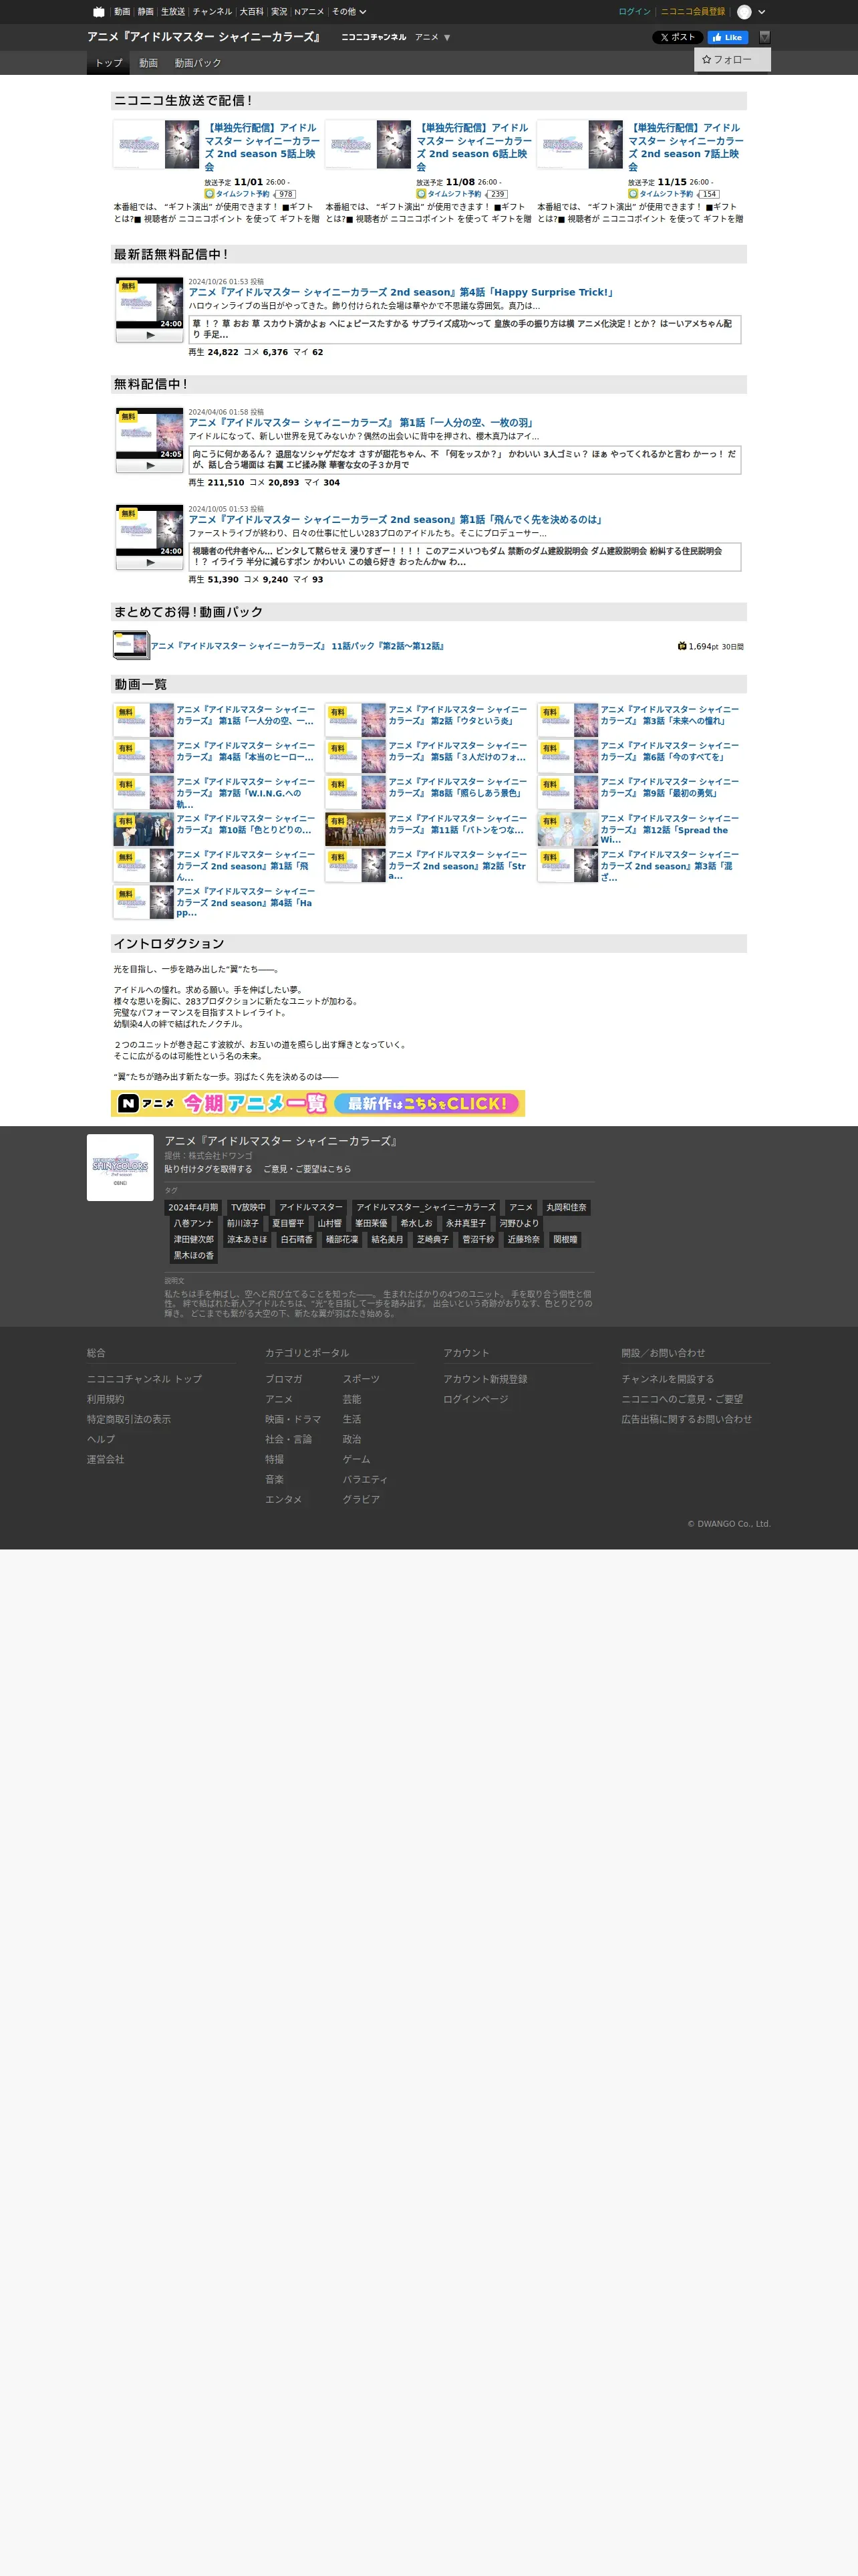Viewport: 858px width, 2576px height.
Task: Open 生放送 in the top navigation bar
Action: pos(173,12)
